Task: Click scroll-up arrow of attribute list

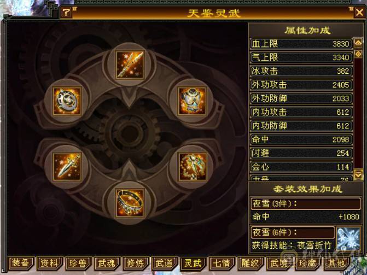Action: coord(358,43)
